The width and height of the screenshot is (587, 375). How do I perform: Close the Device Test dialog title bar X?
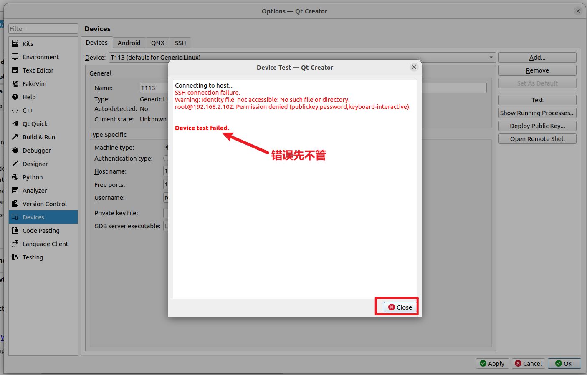pyautogui.click(x=414, y=67)
